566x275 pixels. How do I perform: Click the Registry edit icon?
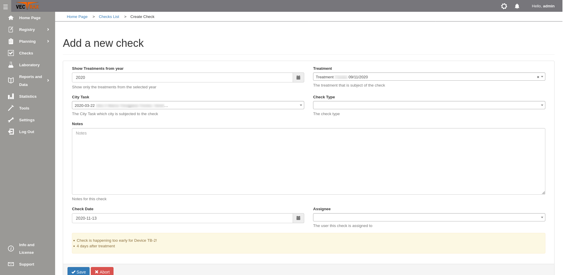[x=11, y=29]
